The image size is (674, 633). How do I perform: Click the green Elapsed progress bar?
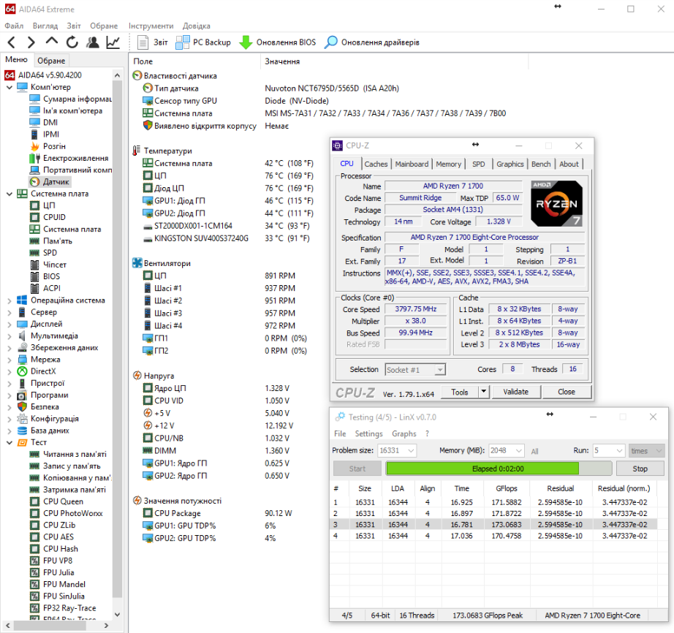(x=482, y=469)
